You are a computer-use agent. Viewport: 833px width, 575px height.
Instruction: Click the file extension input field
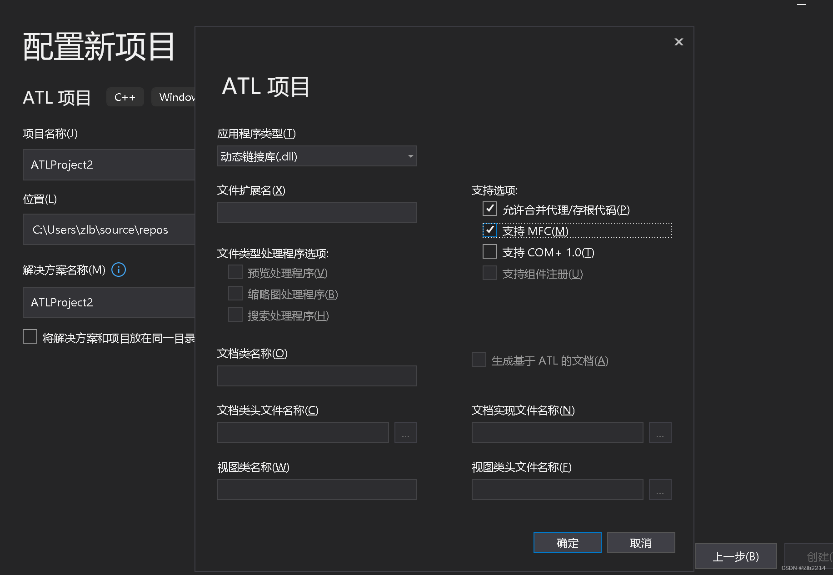(x=317, y=213)
